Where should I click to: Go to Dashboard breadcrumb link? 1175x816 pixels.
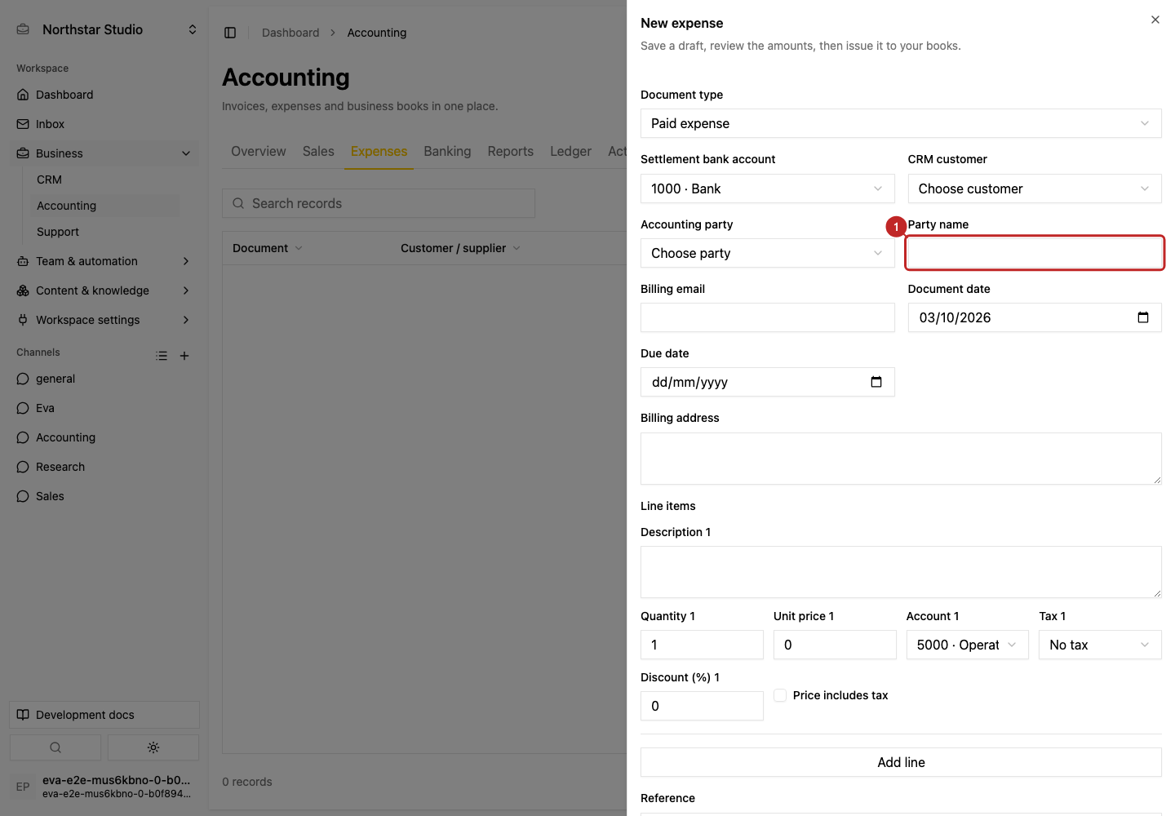[290, 33]
